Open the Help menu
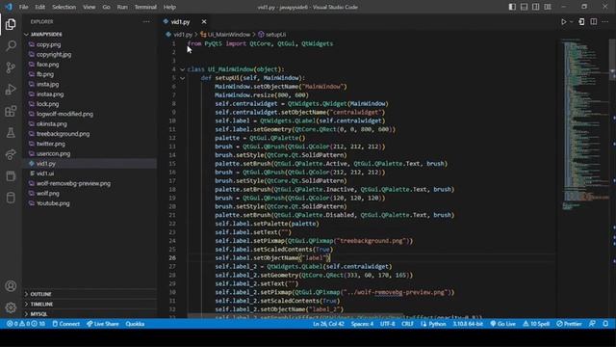 (169, 7)
